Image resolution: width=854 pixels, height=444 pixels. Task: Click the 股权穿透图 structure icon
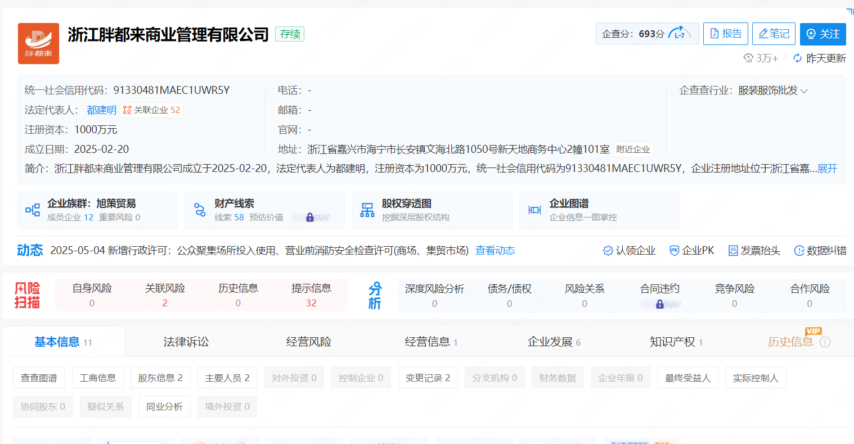click(x=367, y=210)
